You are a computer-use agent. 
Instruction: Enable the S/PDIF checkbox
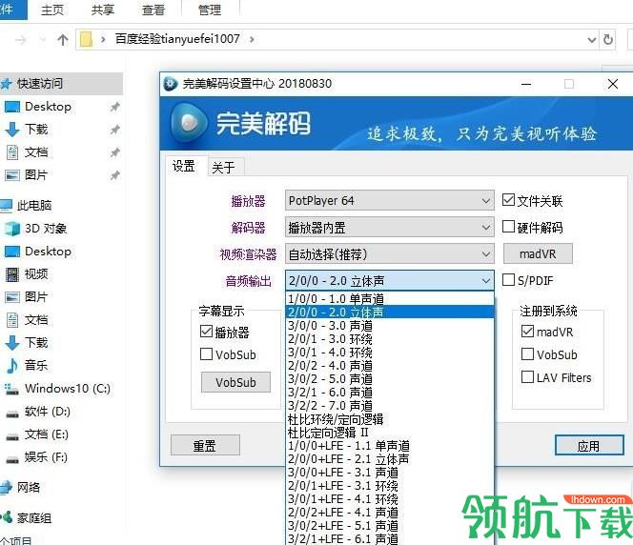click(508, 279)
